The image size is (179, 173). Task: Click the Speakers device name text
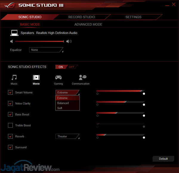(27, 33)
